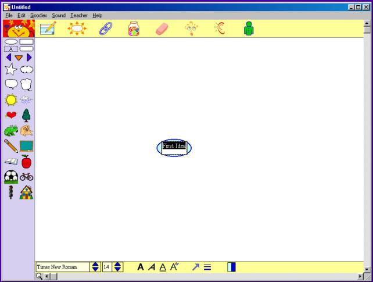The height and width of the screenshot is (282, 373).
Task: Click the horizontal scrollbar left arrow
Action: click(46, 276)
